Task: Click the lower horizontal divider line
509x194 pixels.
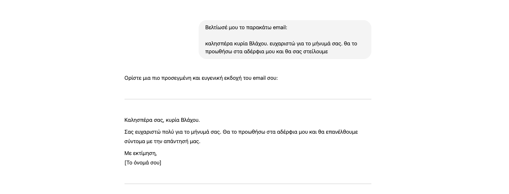Action: tap(248, 184)
